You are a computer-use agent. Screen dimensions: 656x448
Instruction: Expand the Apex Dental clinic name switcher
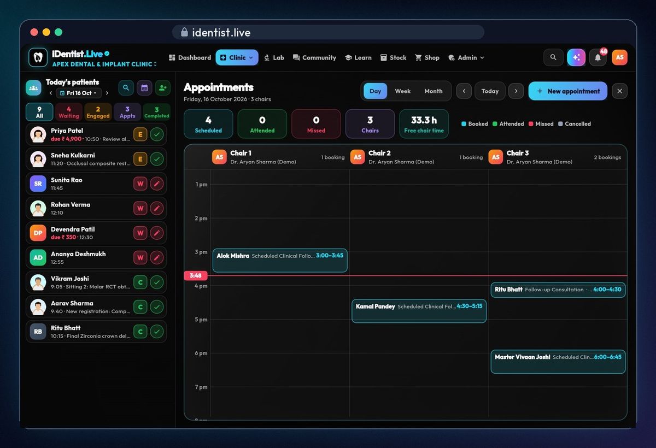pos(104,64)
